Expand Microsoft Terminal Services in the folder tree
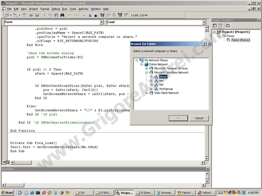The image size is (262, 196). click(146, 68)
